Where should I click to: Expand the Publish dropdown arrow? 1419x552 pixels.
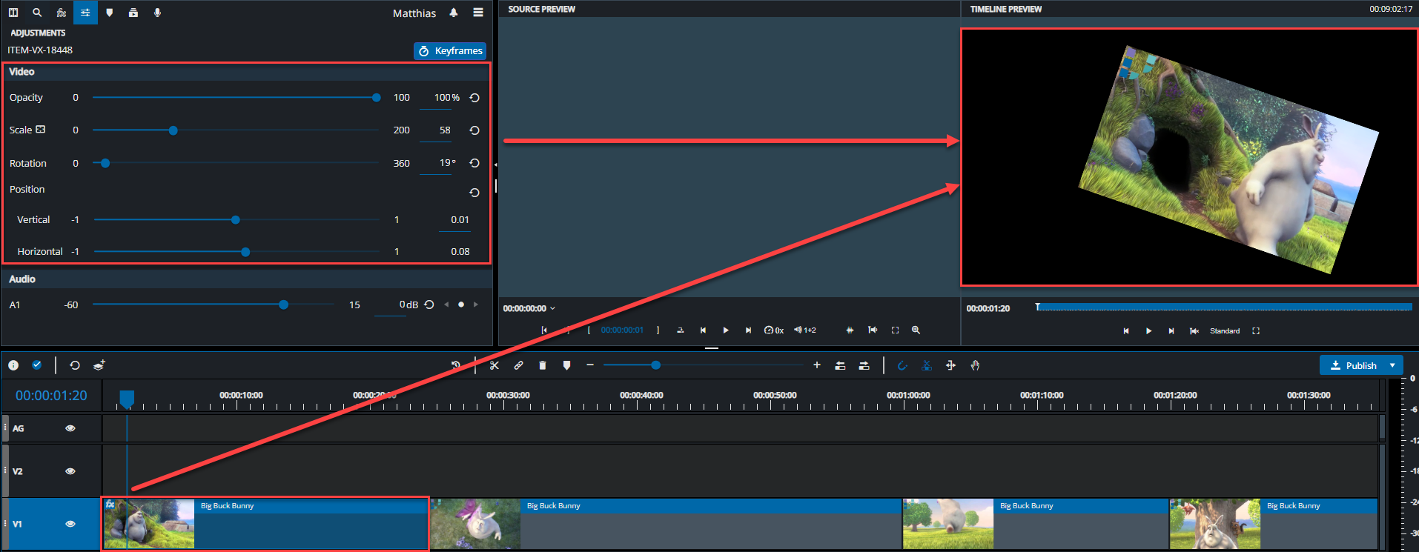pyautogui.click(x=1392, y=365)
